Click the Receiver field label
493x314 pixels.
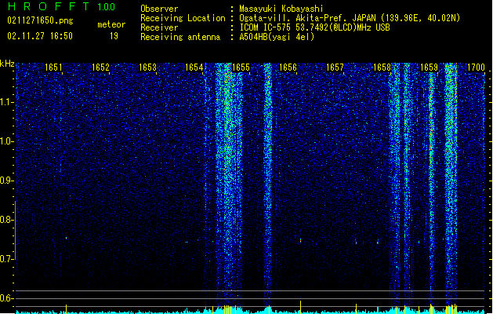point(159,27)
